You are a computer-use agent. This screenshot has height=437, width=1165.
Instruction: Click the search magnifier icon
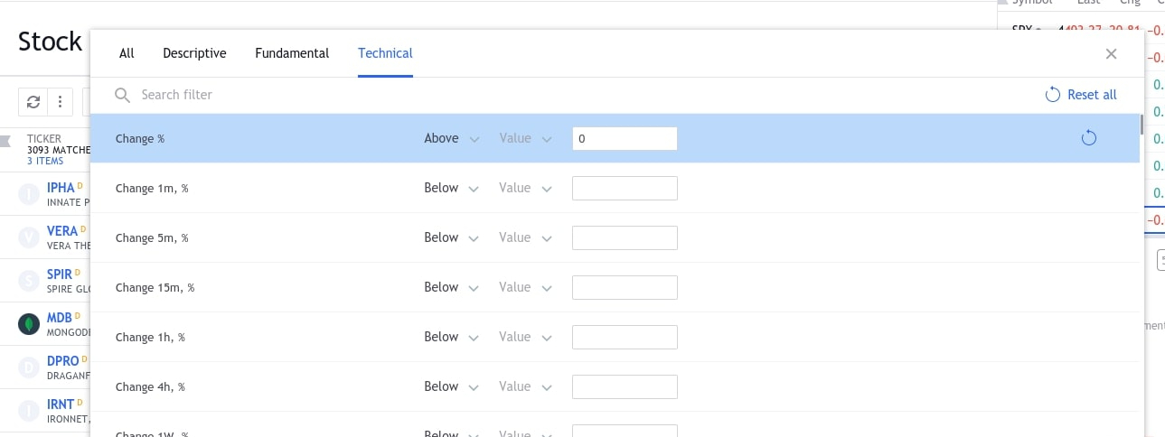click(122, 95)
